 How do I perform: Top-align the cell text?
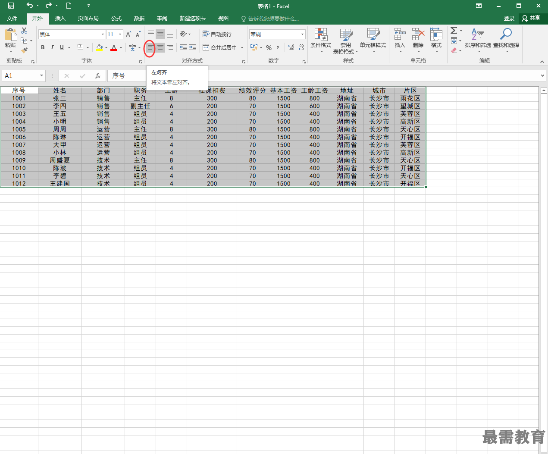(151, 34)
